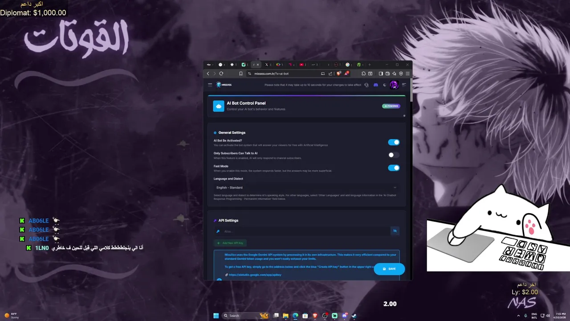The height and width of the screenshot is (321, 570).
Task: Click Add New API Key button
Action: (x=230, y=243)
